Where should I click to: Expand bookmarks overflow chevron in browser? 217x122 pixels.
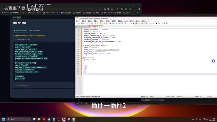pyautogui.click(x=137, y=13)
